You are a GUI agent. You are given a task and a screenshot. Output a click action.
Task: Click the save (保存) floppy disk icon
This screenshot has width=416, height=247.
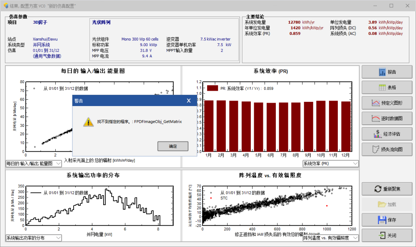[x=381, y=220]
